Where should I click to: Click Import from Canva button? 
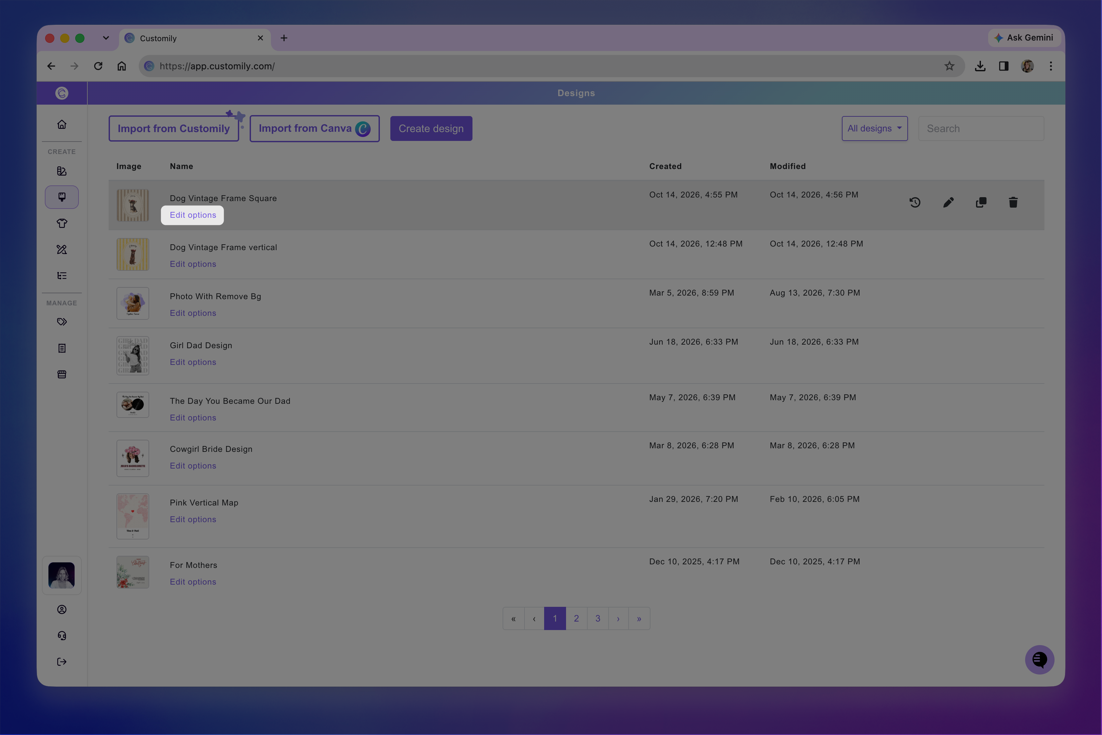click(314, 128)
